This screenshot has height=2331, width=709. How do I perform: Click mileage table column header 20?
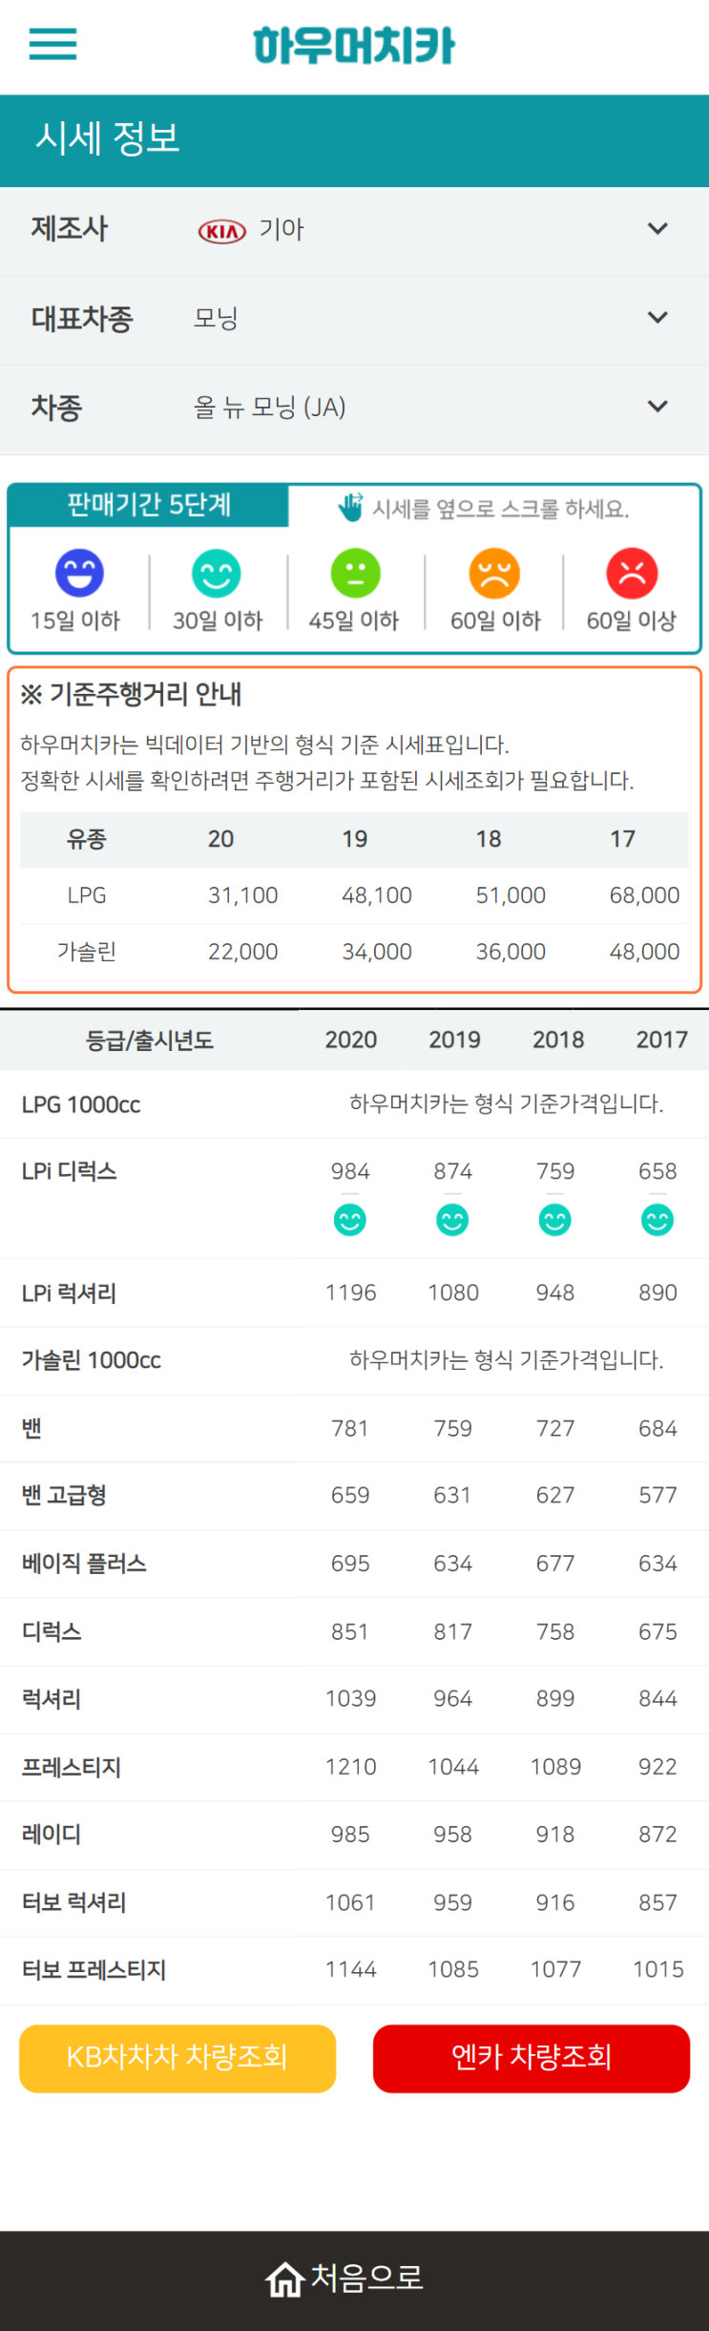[x=221, y=839]
